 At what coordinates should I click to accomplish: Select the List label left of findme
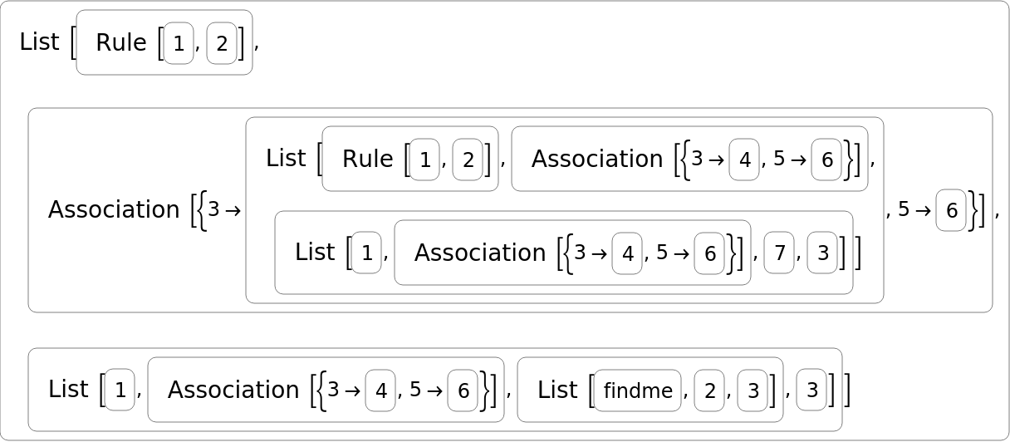click(557, 390)
